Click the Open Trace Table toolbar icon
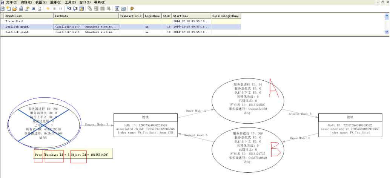The width and height of the screenshot is (390, 178). click(21, 8)
